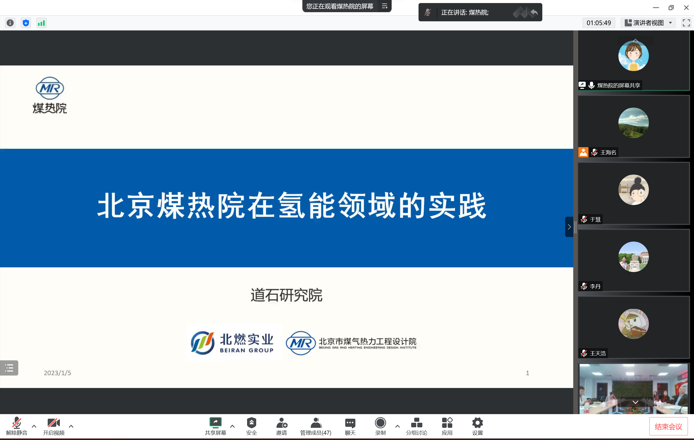Select 王海名 participant tile
The height and width of the screenshot is (440, 694).
click(x=633, y=126)
